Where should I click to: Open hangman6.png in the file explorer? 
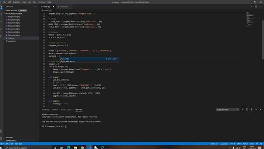click(14, 35)
